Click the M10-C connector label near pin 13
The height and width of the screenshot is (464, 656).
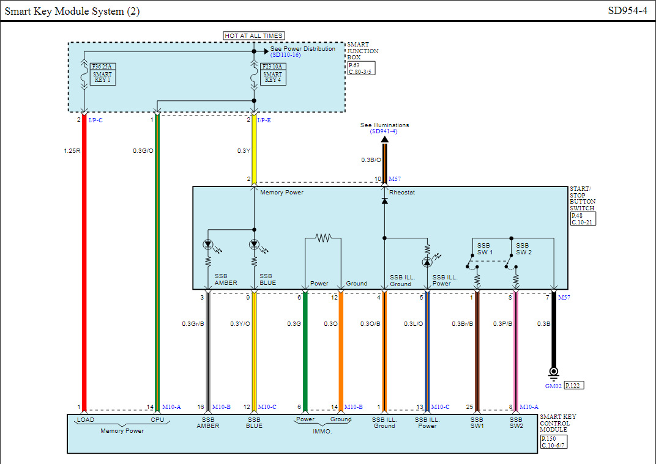(440, 407)
